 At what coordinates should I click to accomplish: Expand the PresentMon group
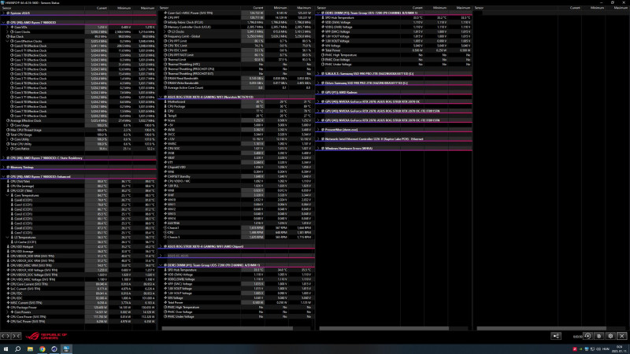pos(318,130)
